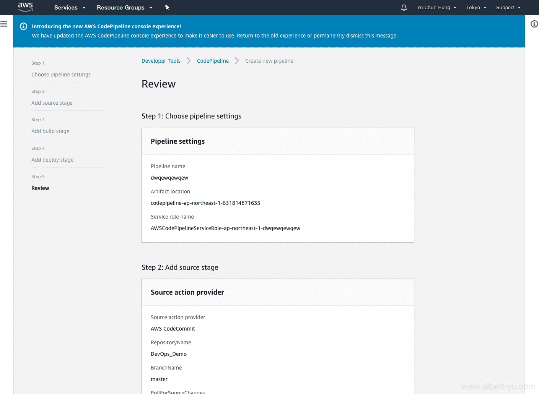Viewport: 539px width, 394px height.
Task: Go to Developer Tools breadcrumb
Action: 161,61
